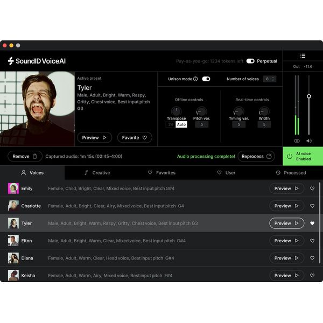Viewport: 323px width, 323px height.
Task: Favorite the Diana voice heart icon
Action: [x=312, y=258]
